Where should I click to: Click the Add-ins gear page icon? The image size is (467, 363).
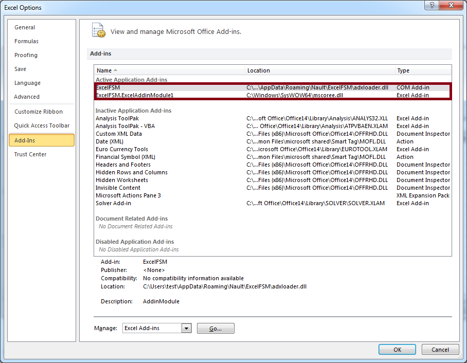98,31
